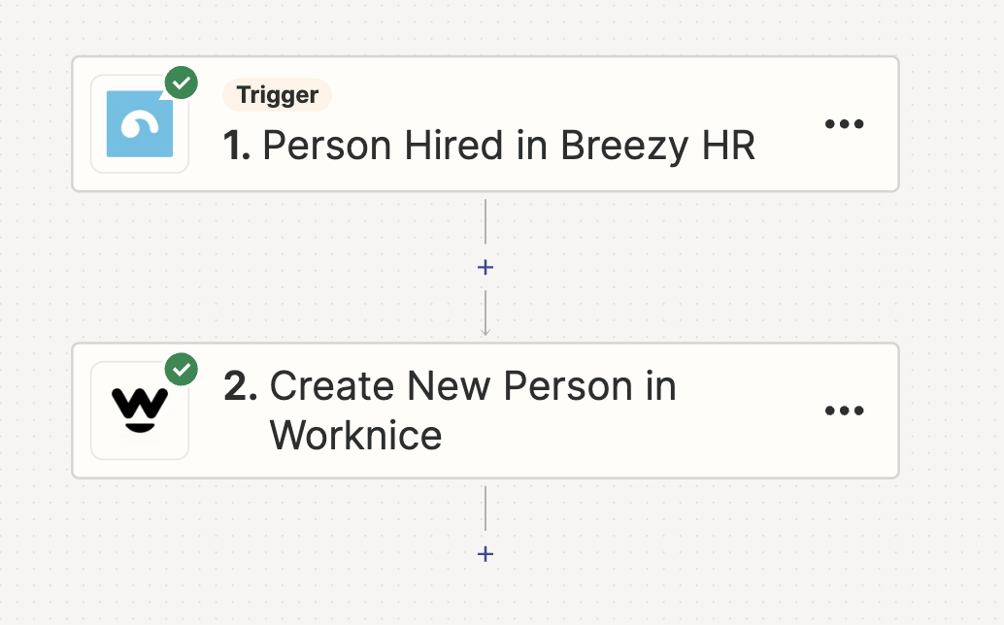This screenshot has height=625, width=1004.
Task: Click the Breezy HR app icon
Action: click(x=139, y=123)
